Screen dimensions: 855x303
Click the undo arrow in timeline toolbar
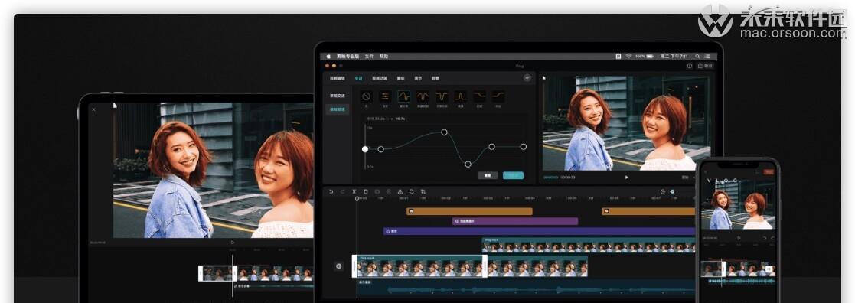pos(331,192)
